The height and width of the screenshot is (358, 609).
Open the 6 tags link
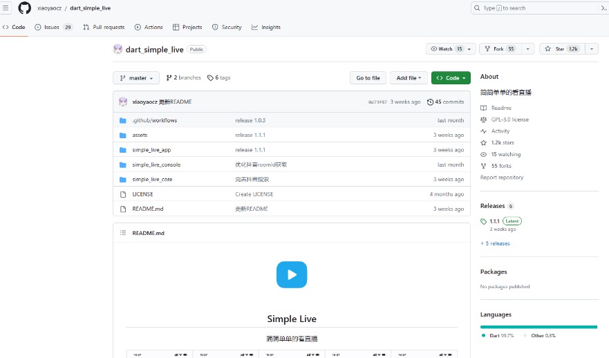[x=219, y=77]
